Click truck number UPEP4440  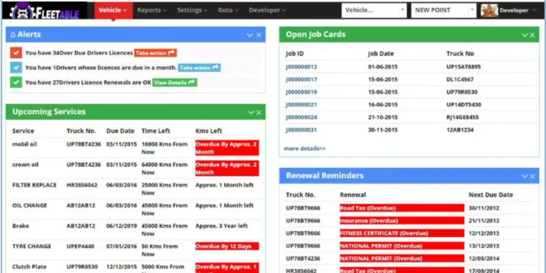(x=81, y=247)
